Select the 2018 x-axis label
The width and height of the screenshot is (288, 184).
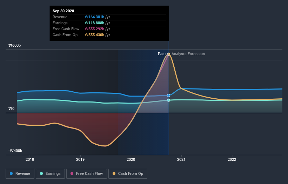click(30, 159)
